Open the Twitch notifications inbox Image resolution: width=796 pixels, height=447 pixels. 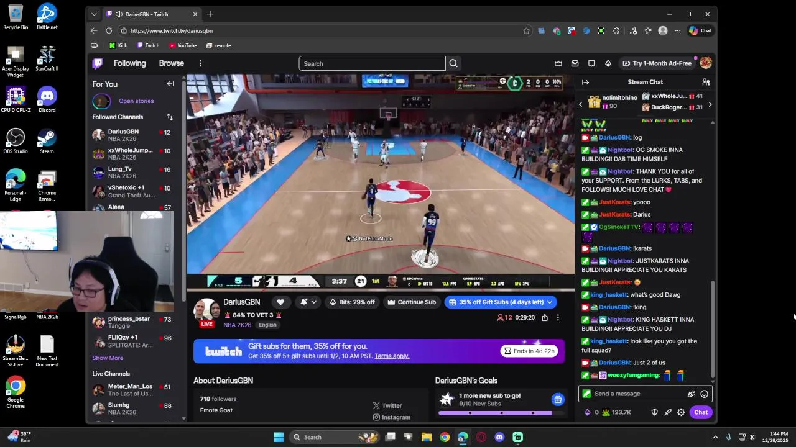(575, 63)
